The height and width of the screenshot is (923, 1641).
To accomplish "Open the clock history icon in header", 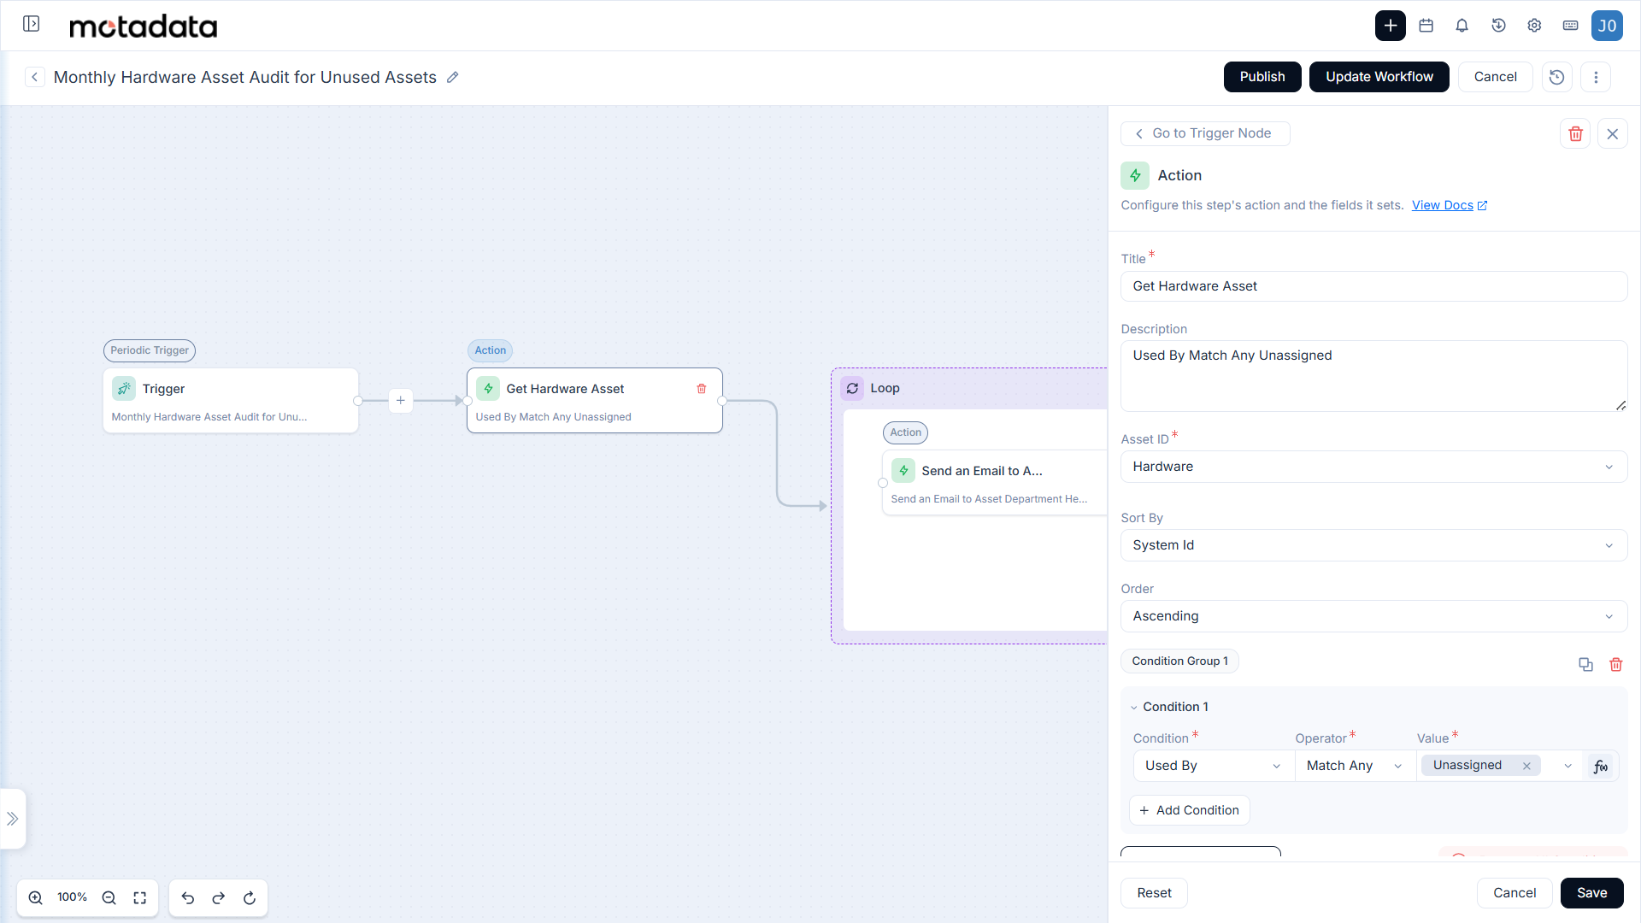I will (1498, 26).
